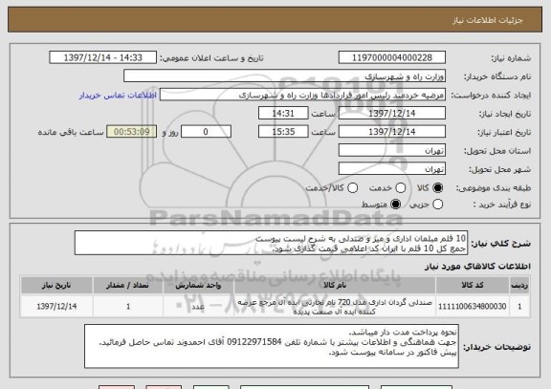The height and width of the screenshot is (389, 551).
Task: Click the توضیحات خریدار text area
Action: tap(272, 346)
